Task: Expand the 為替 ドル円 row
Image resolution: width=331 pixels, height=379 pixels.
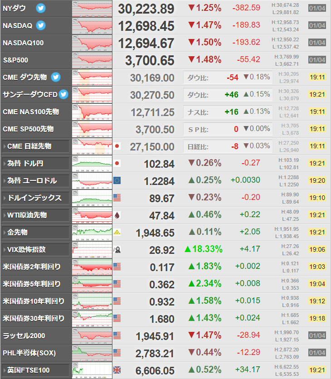Action: tap(35, 163)
